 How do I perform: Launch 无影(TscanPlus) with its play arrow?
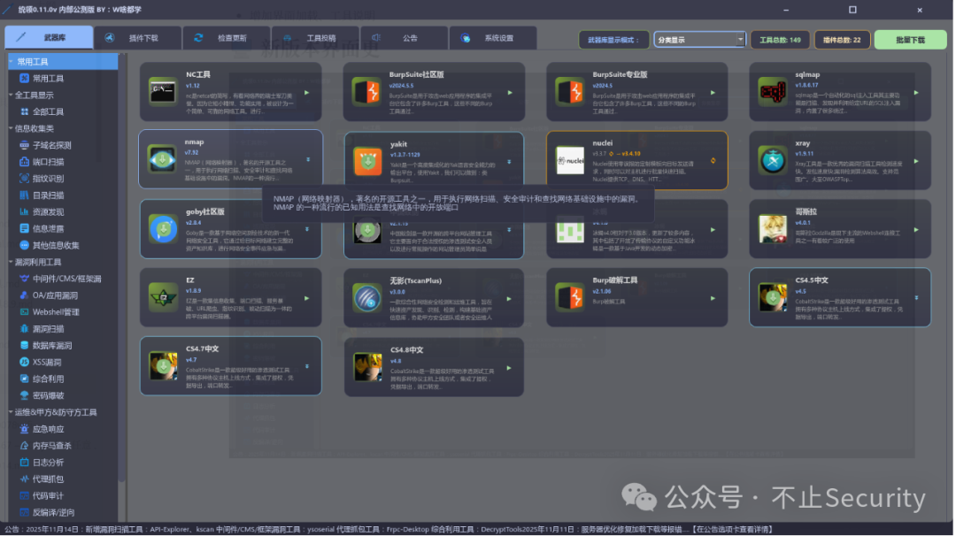[x=509, y=299]
